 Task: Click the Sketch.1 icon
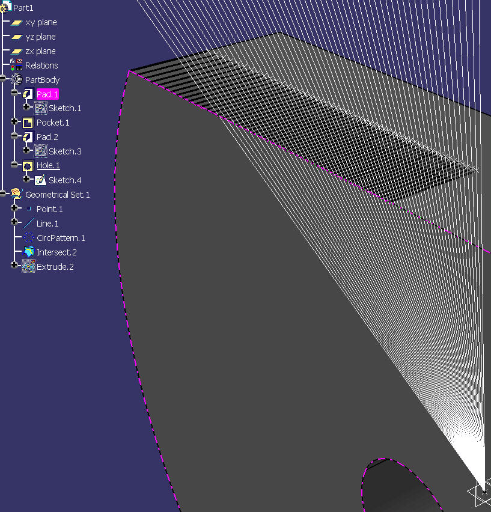click(40, 108)
